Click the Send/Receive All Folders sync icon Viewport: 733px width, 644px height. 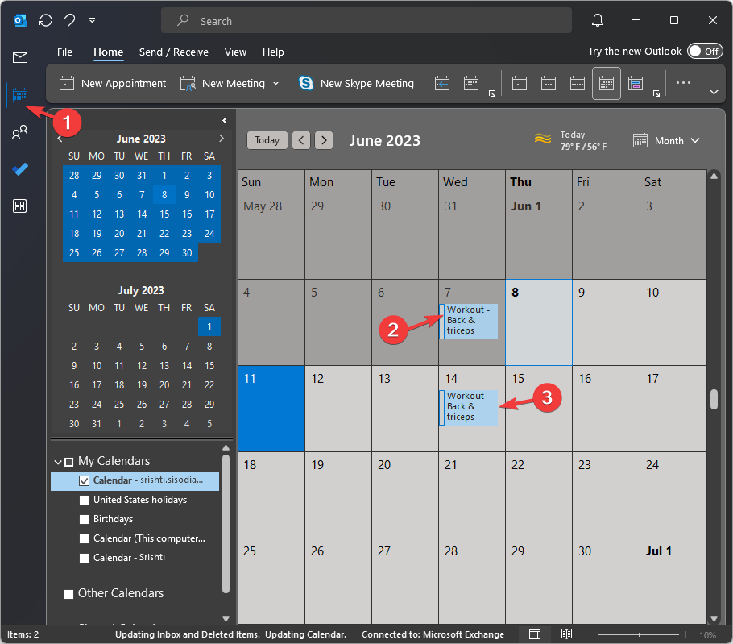(x=46, y=20)
